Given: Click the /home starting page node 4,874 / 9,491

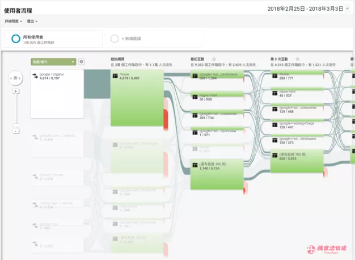Looking at the screenshot, I should pos(137,98).
